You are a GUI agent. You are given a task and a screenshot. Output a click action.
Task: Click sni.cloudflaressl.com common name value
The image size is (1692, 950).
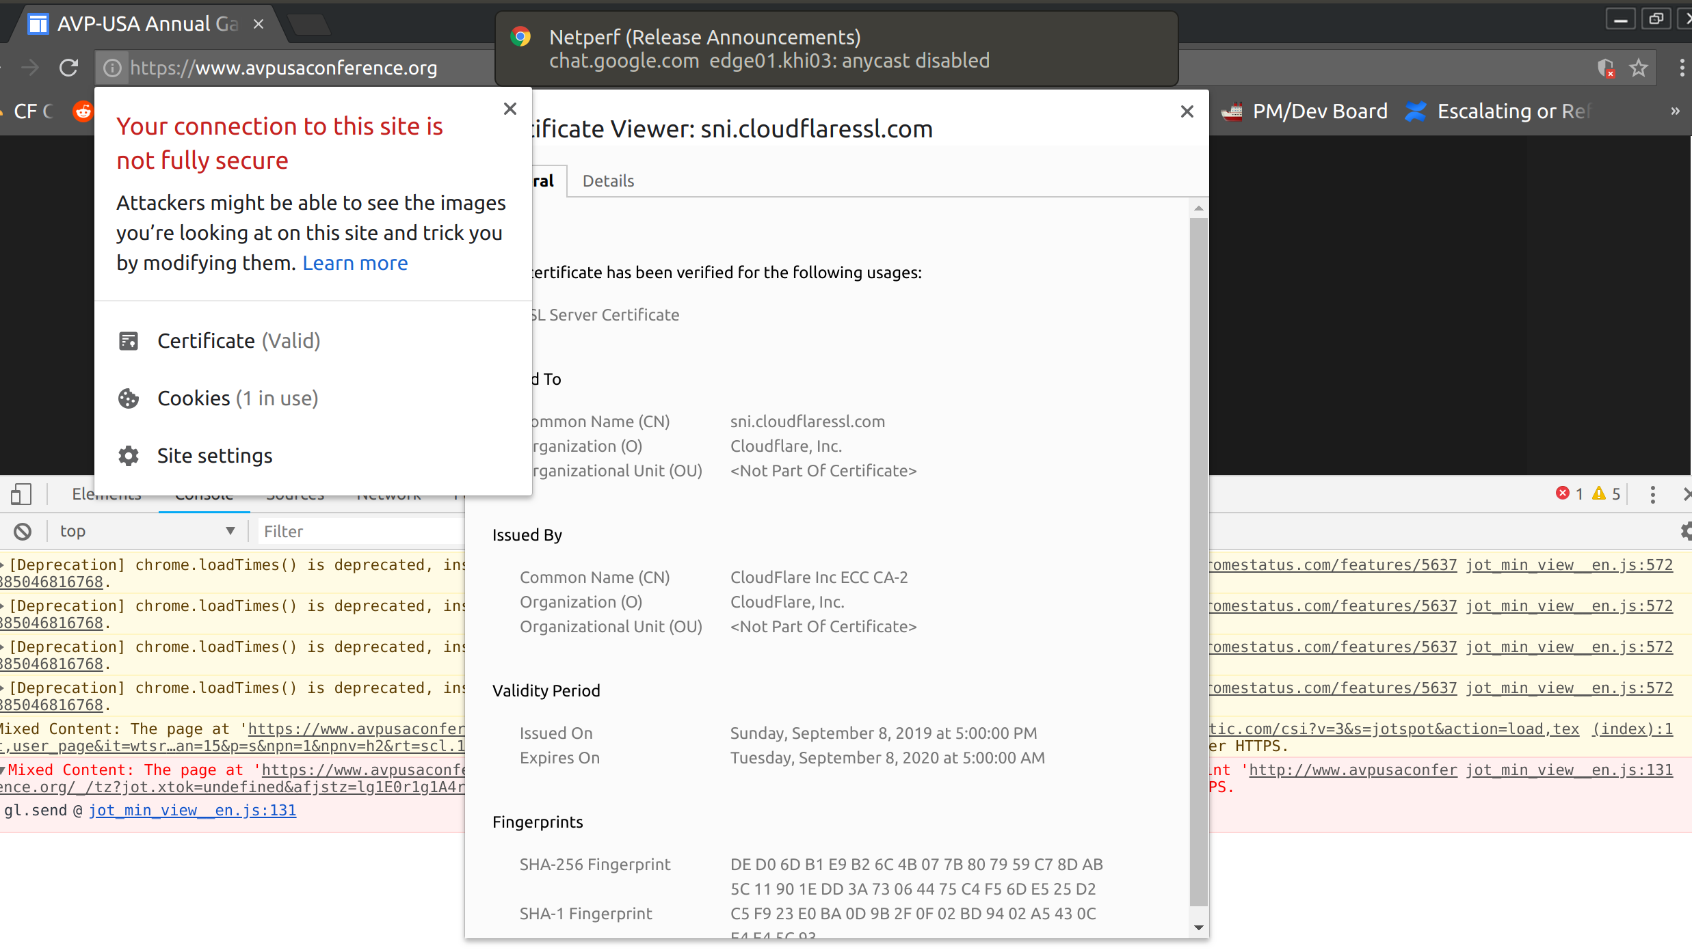point(808,422)
